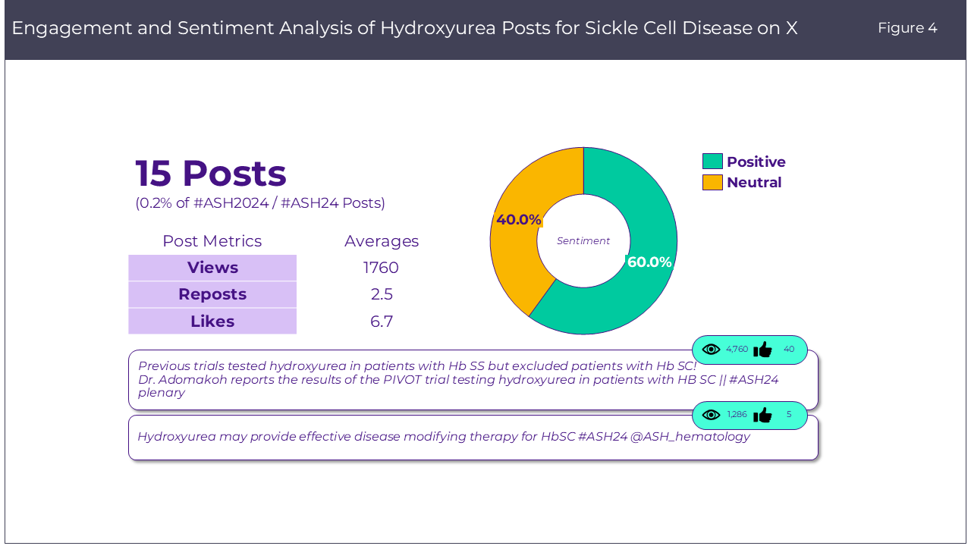This screenshot has height=546, width=971.
Task: Click the Neutral legend label
Action: (753, 182)
